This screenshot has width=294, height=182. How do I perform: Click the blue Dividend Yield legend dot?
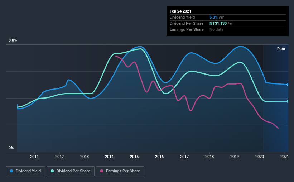11,171
